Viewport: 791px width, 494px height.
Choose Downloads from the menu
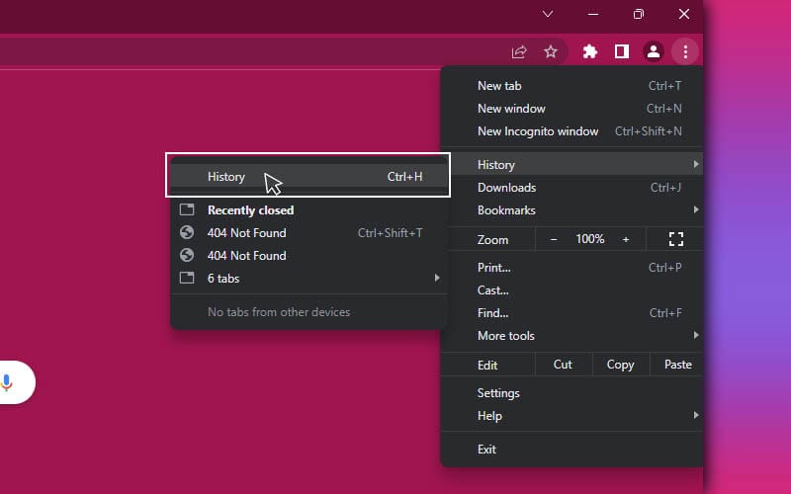507,188
